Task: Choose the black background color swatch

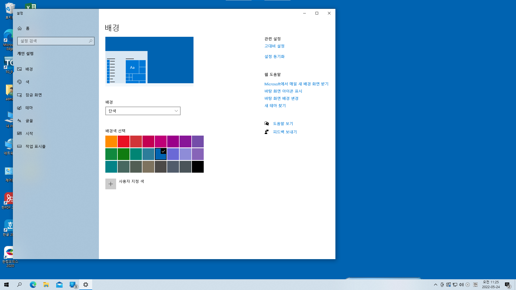Action: 198,167
